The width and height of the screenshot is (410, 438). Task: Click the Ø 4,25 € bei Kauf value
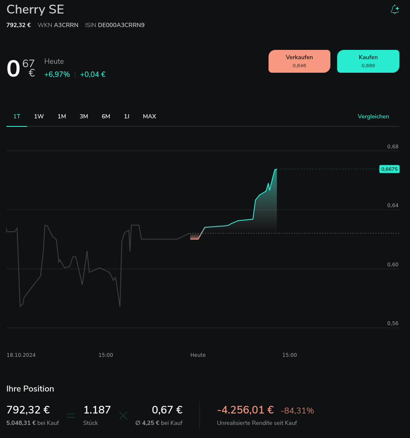[159, 423]
